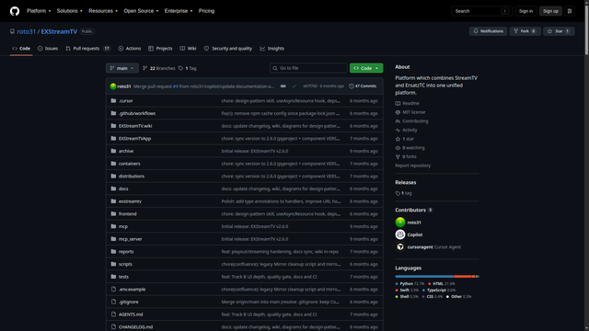Expand the Resources menu
This screenshot has width=589, height=331.
pos(103,11)
